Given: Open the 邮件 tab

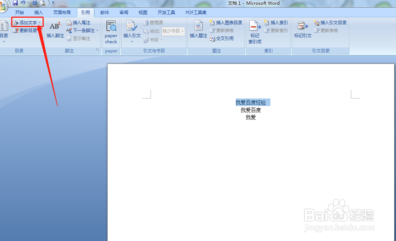Looking at the screenshot, I should (105, 12).
